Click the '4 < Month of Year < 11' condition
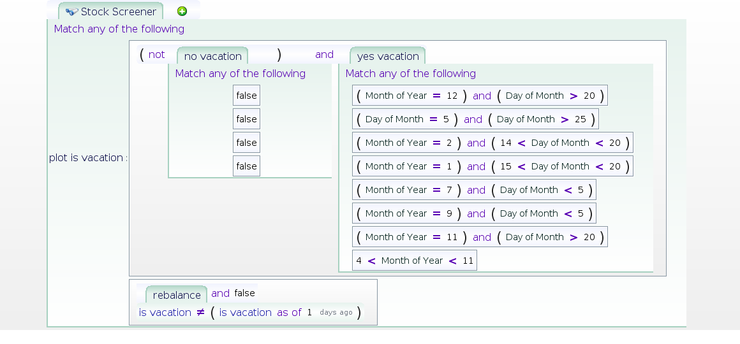Screen dimensions: 740x344 (x=415, y=261)
